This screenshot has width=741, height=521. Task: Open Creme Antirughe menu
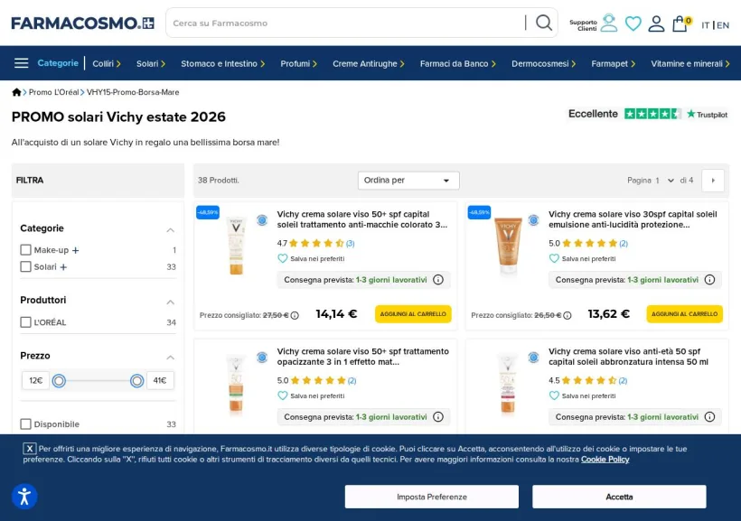[368, 64]
